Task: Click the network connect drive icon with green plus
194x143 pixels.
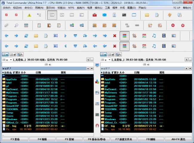Action: click(x=72, y=25)
